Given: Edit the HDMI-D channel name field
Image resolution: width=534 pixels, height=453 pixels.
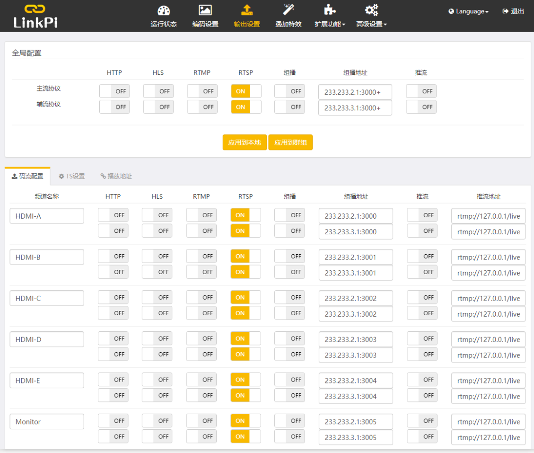Looking at the screenshot, I should 47,339.
